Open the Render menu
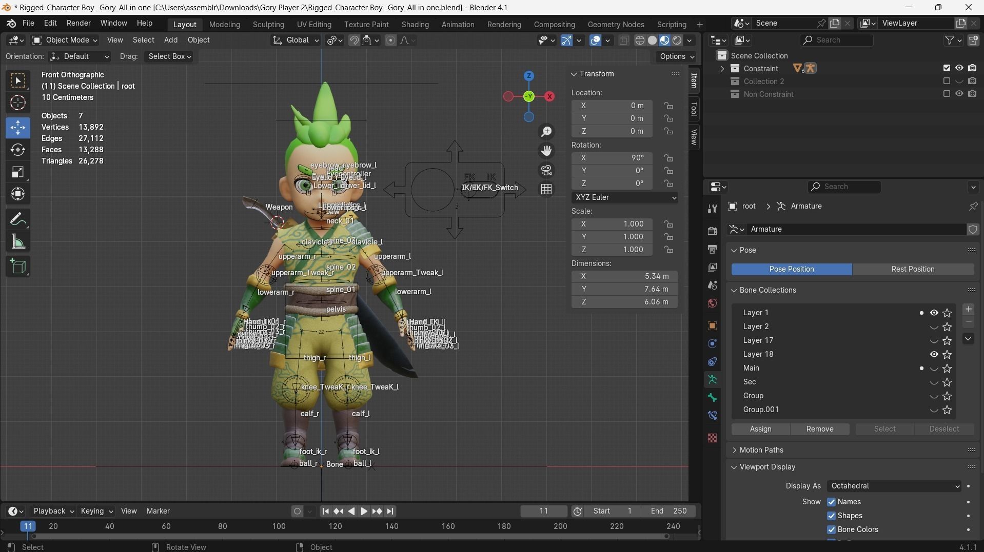Screen dimensions: 984x552 78,24
